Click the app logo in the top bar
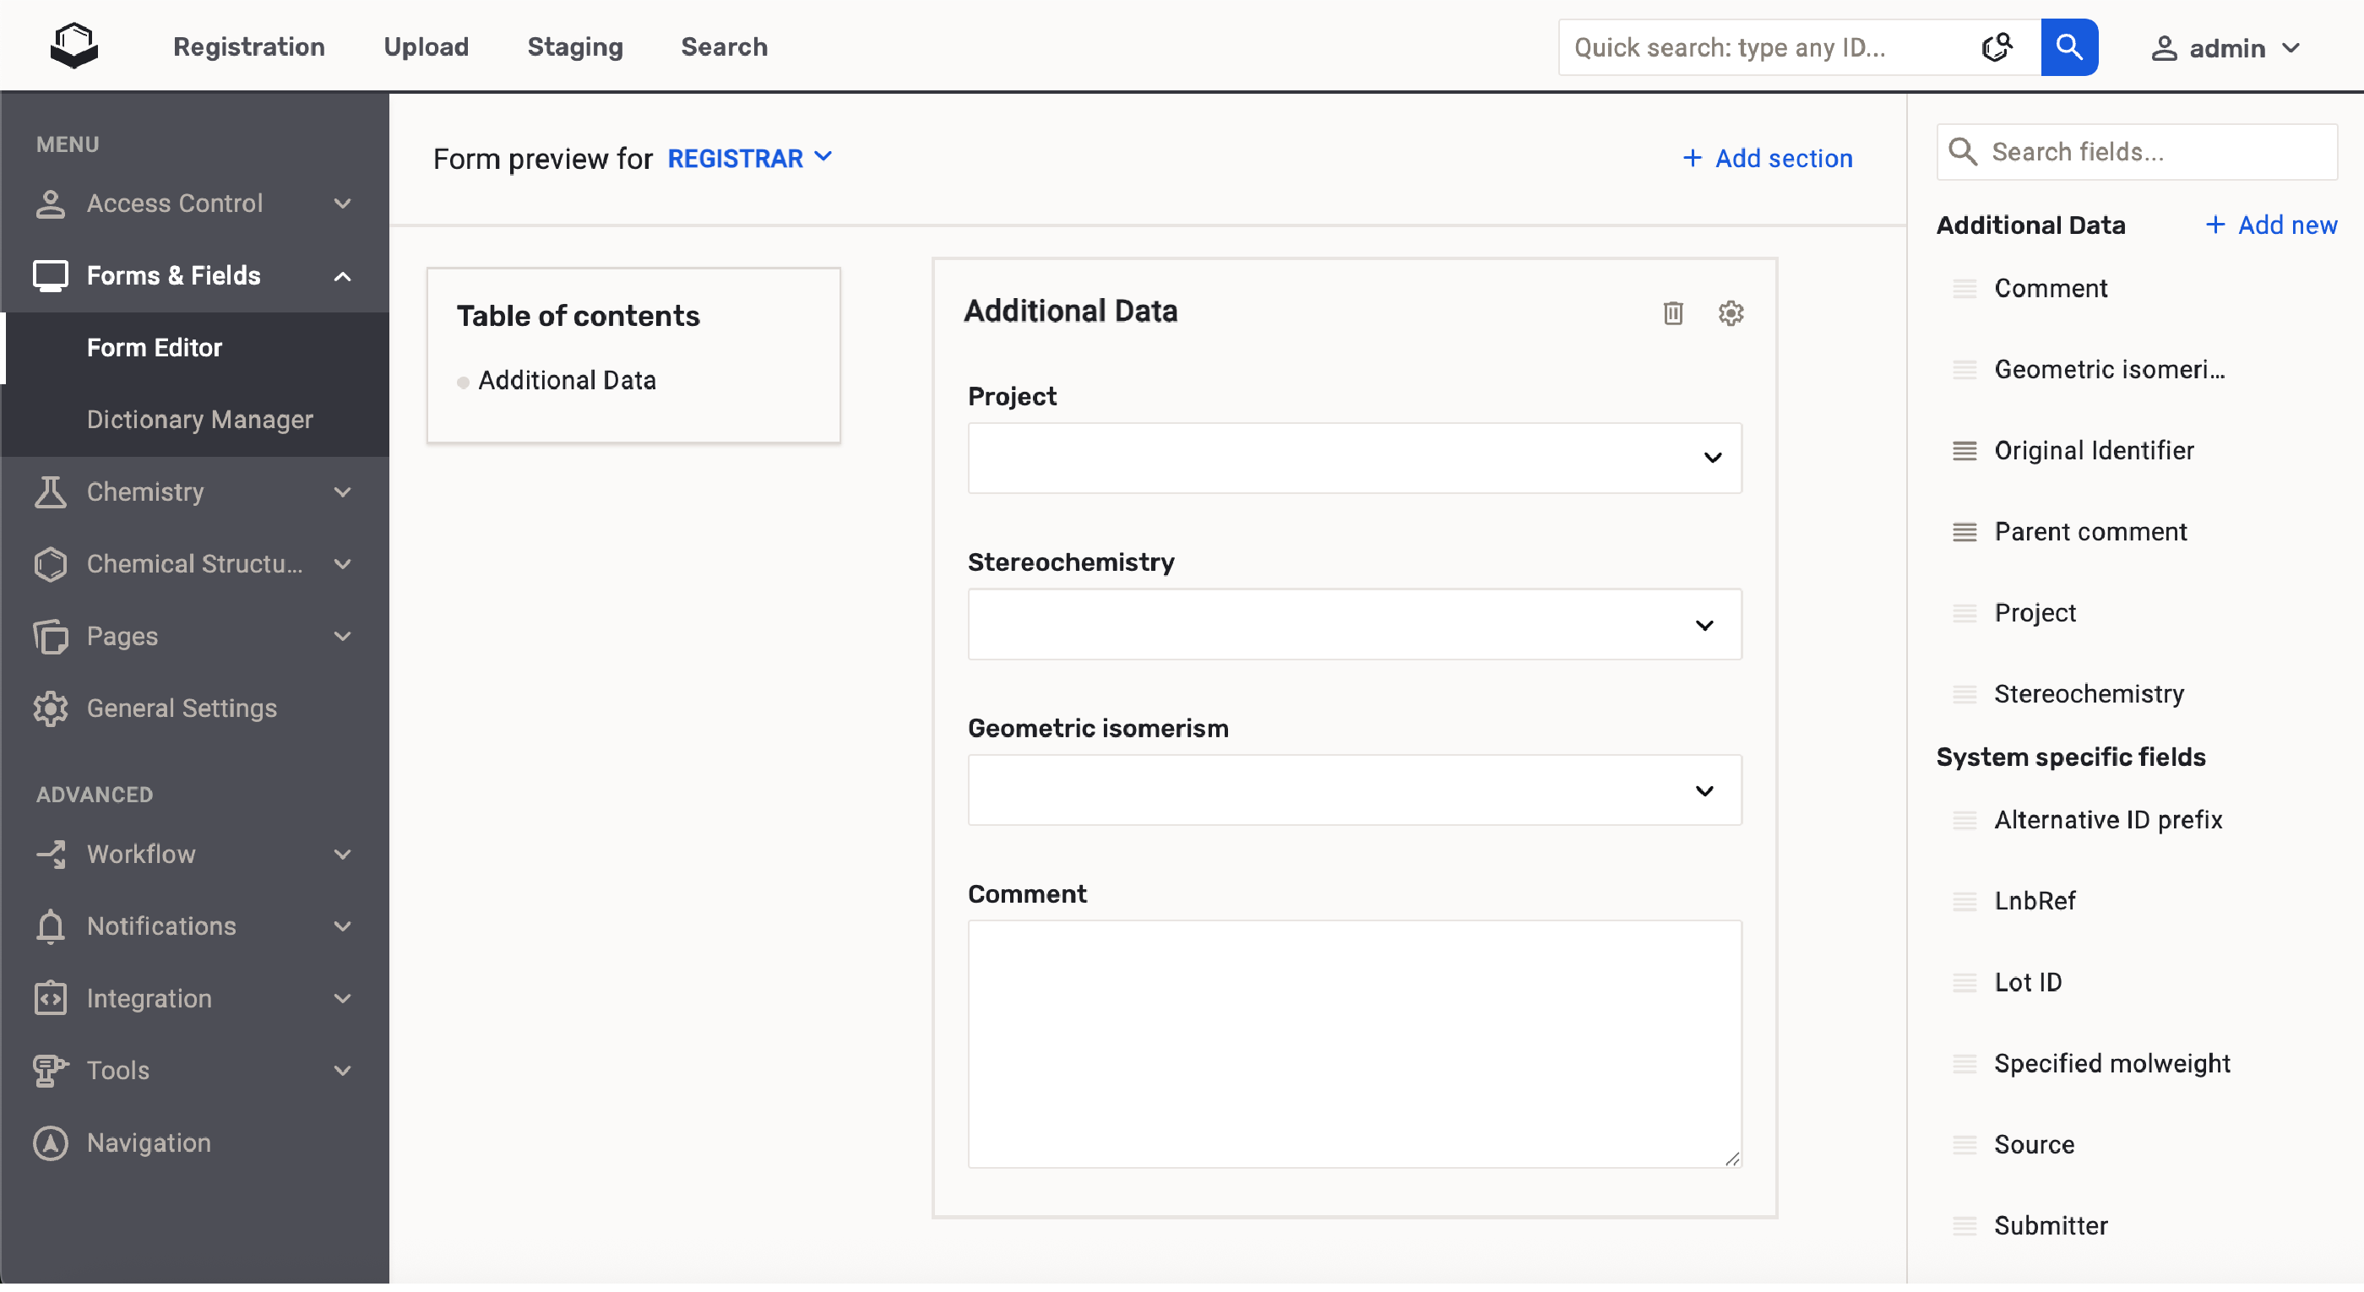This screenshot has width=2364, height=1292. tap(73, 46)
